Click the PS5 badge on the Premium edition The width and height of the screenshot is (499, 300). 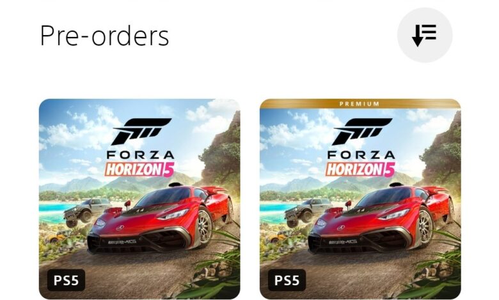tap(287, 280)
